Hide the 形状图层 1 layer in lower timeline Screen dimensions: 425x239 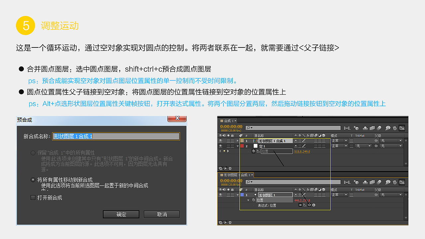(220, 195)
